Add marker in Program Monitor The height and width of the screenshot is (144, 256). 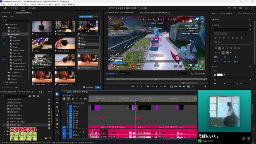point(133,86)
